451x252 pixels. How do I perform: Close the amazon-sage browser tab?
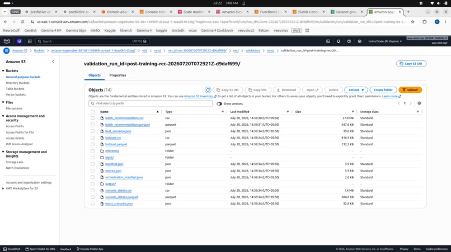[400, 12]
